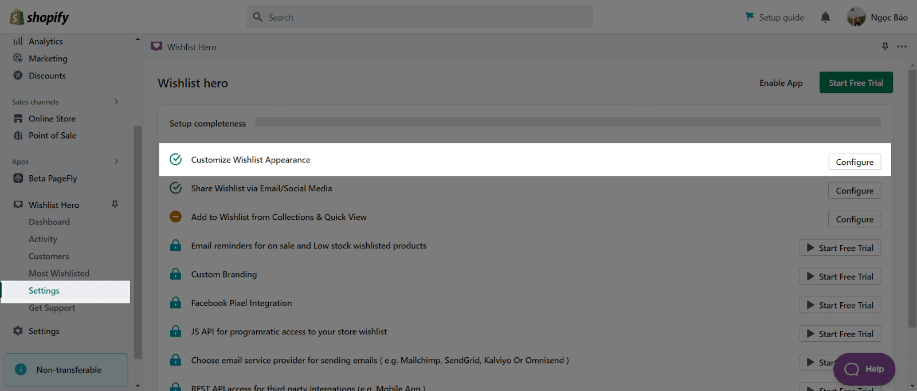
Task: Open Wishlist Hero Customers page
Action: coord(49,256)
